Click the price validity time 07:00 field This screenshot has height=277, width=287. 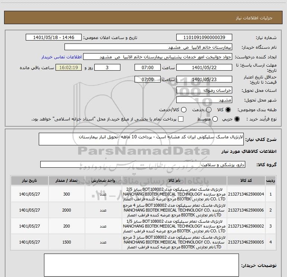click(148, 79)
